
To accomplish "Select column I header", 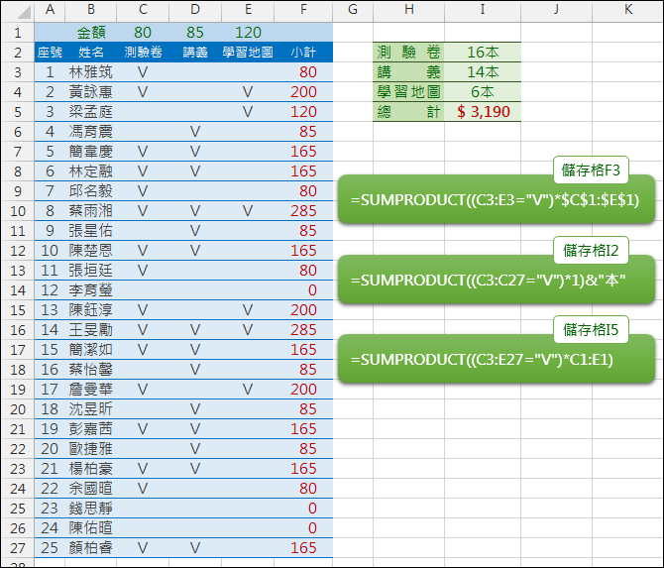I will 483,9.
